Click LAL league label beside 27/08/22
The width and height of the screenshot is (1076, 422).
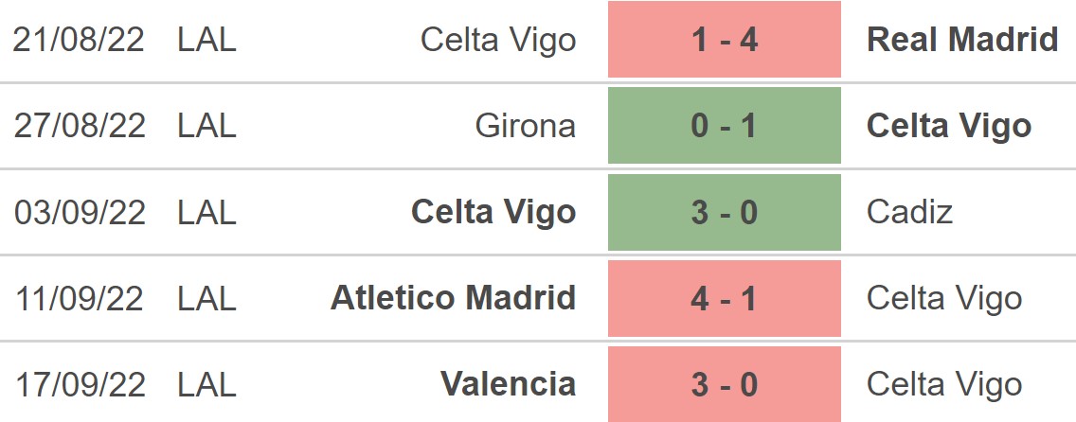(x=206, y=126)
